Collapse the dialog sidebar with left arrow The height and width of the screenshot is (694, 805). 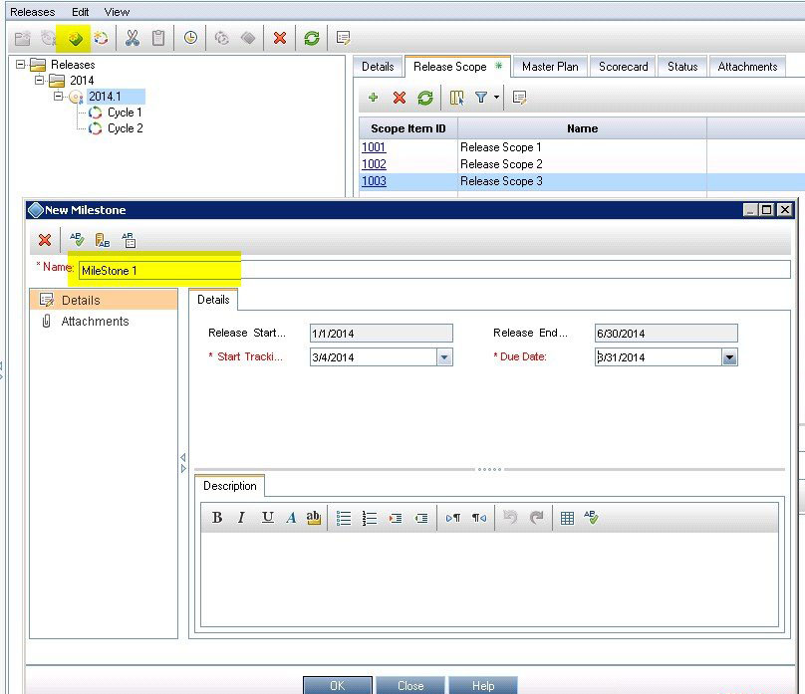tap(183, 457)
